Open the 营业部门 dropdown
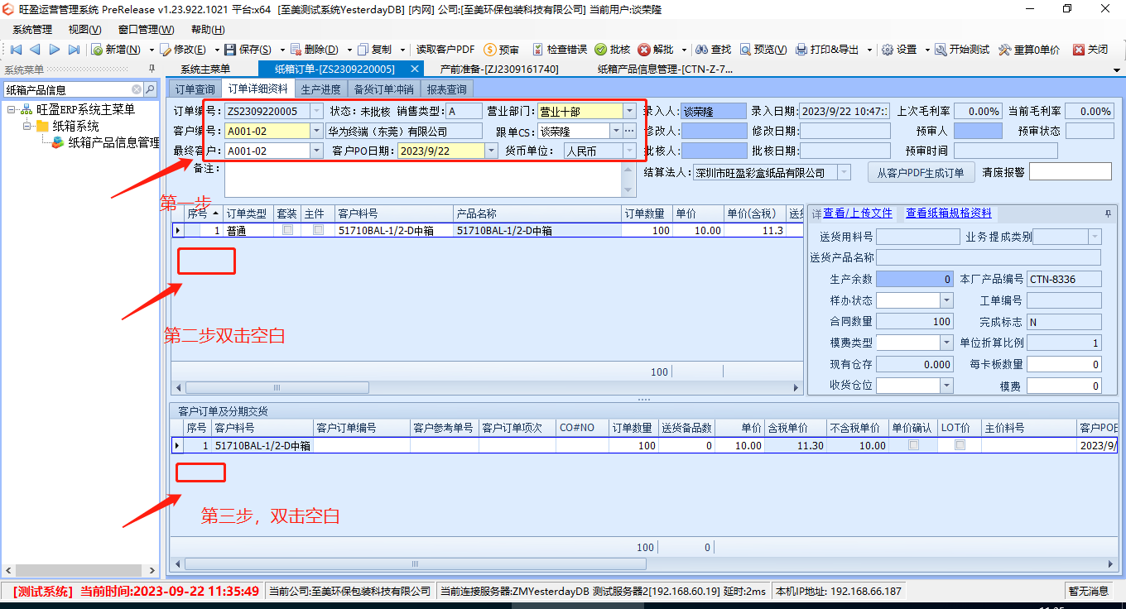Screen dimensions: 1126x609 tap(629, 111)
